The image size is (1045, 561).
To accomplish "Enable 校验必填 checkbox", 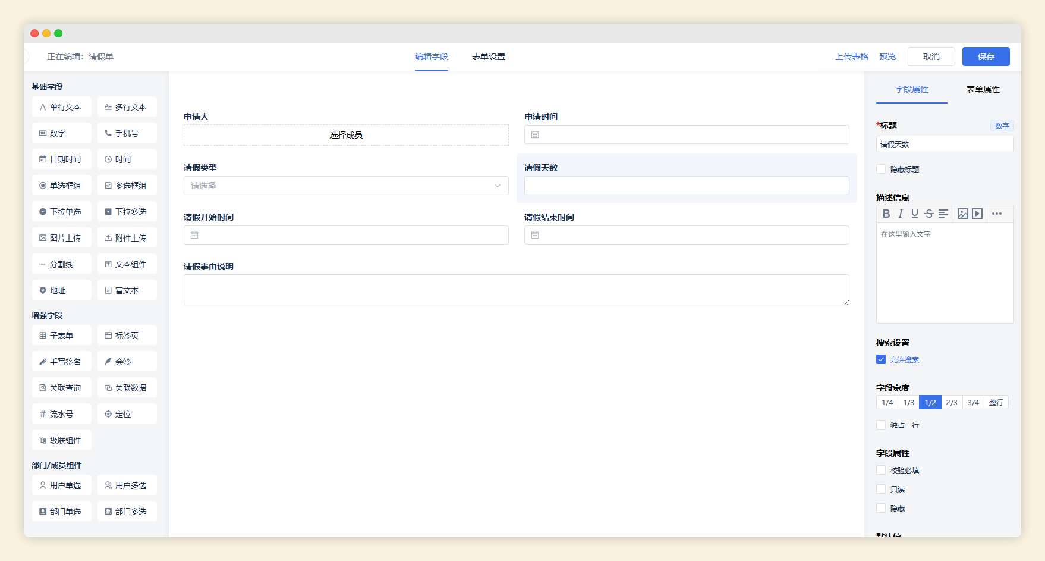I will tap(881, 470).
